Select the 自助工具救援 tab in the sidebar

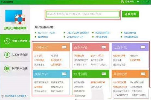15,41
